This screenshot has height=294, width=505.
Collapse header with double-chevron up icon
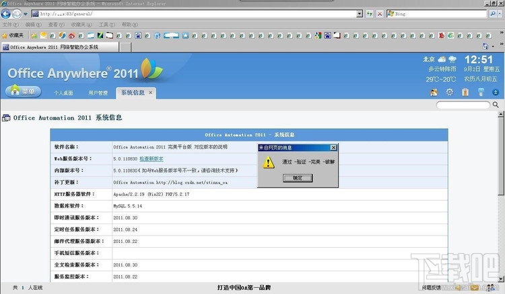(x=496, y=93)
